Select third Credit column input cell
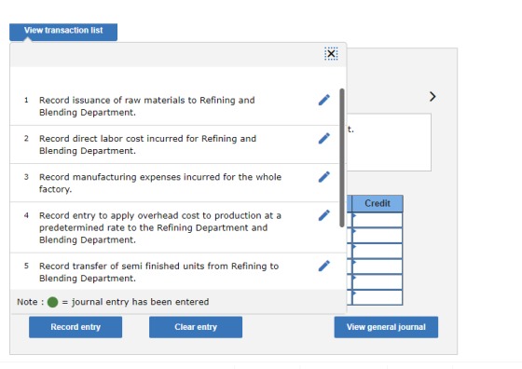522x369 pixels. point(378,251)
